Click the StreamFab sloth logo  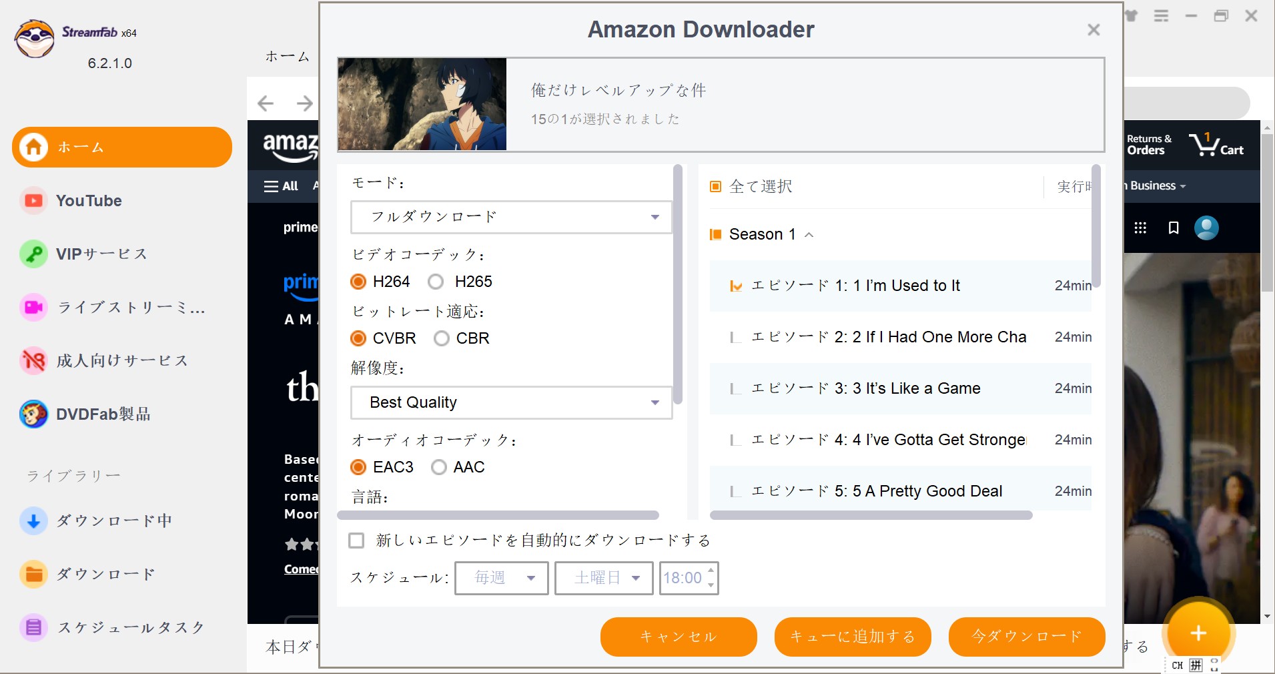tap(35, 39)
